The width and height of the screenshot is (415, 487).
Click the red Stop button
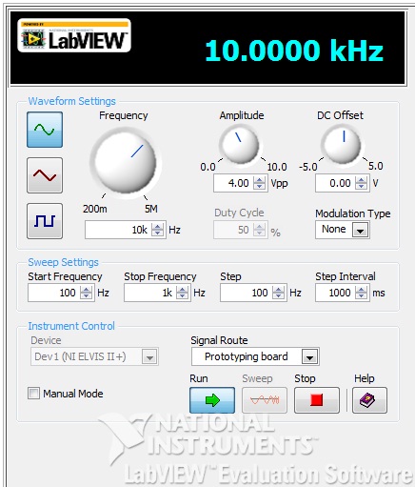[x=317, y=400]
